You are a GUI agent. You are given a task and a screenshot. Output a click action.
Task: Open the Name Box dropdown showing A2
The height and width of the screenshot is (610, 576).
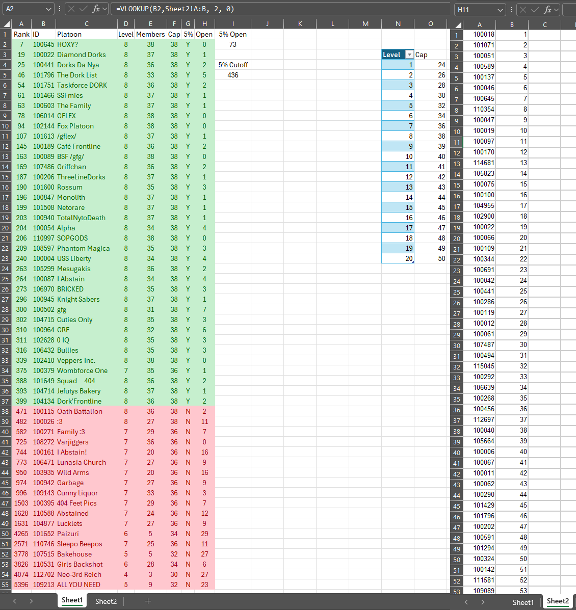tap(48, 9)
